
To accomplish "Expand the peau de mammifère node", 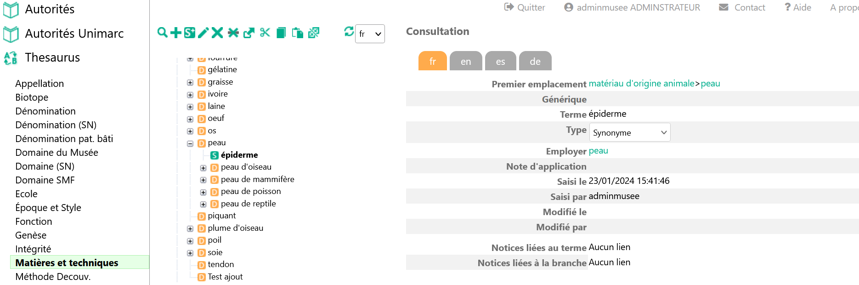I will tap(203, 180).
